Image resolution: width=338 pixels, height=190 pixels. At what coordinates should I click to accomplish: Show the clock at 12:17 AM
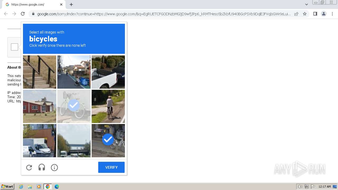[325, 187]
